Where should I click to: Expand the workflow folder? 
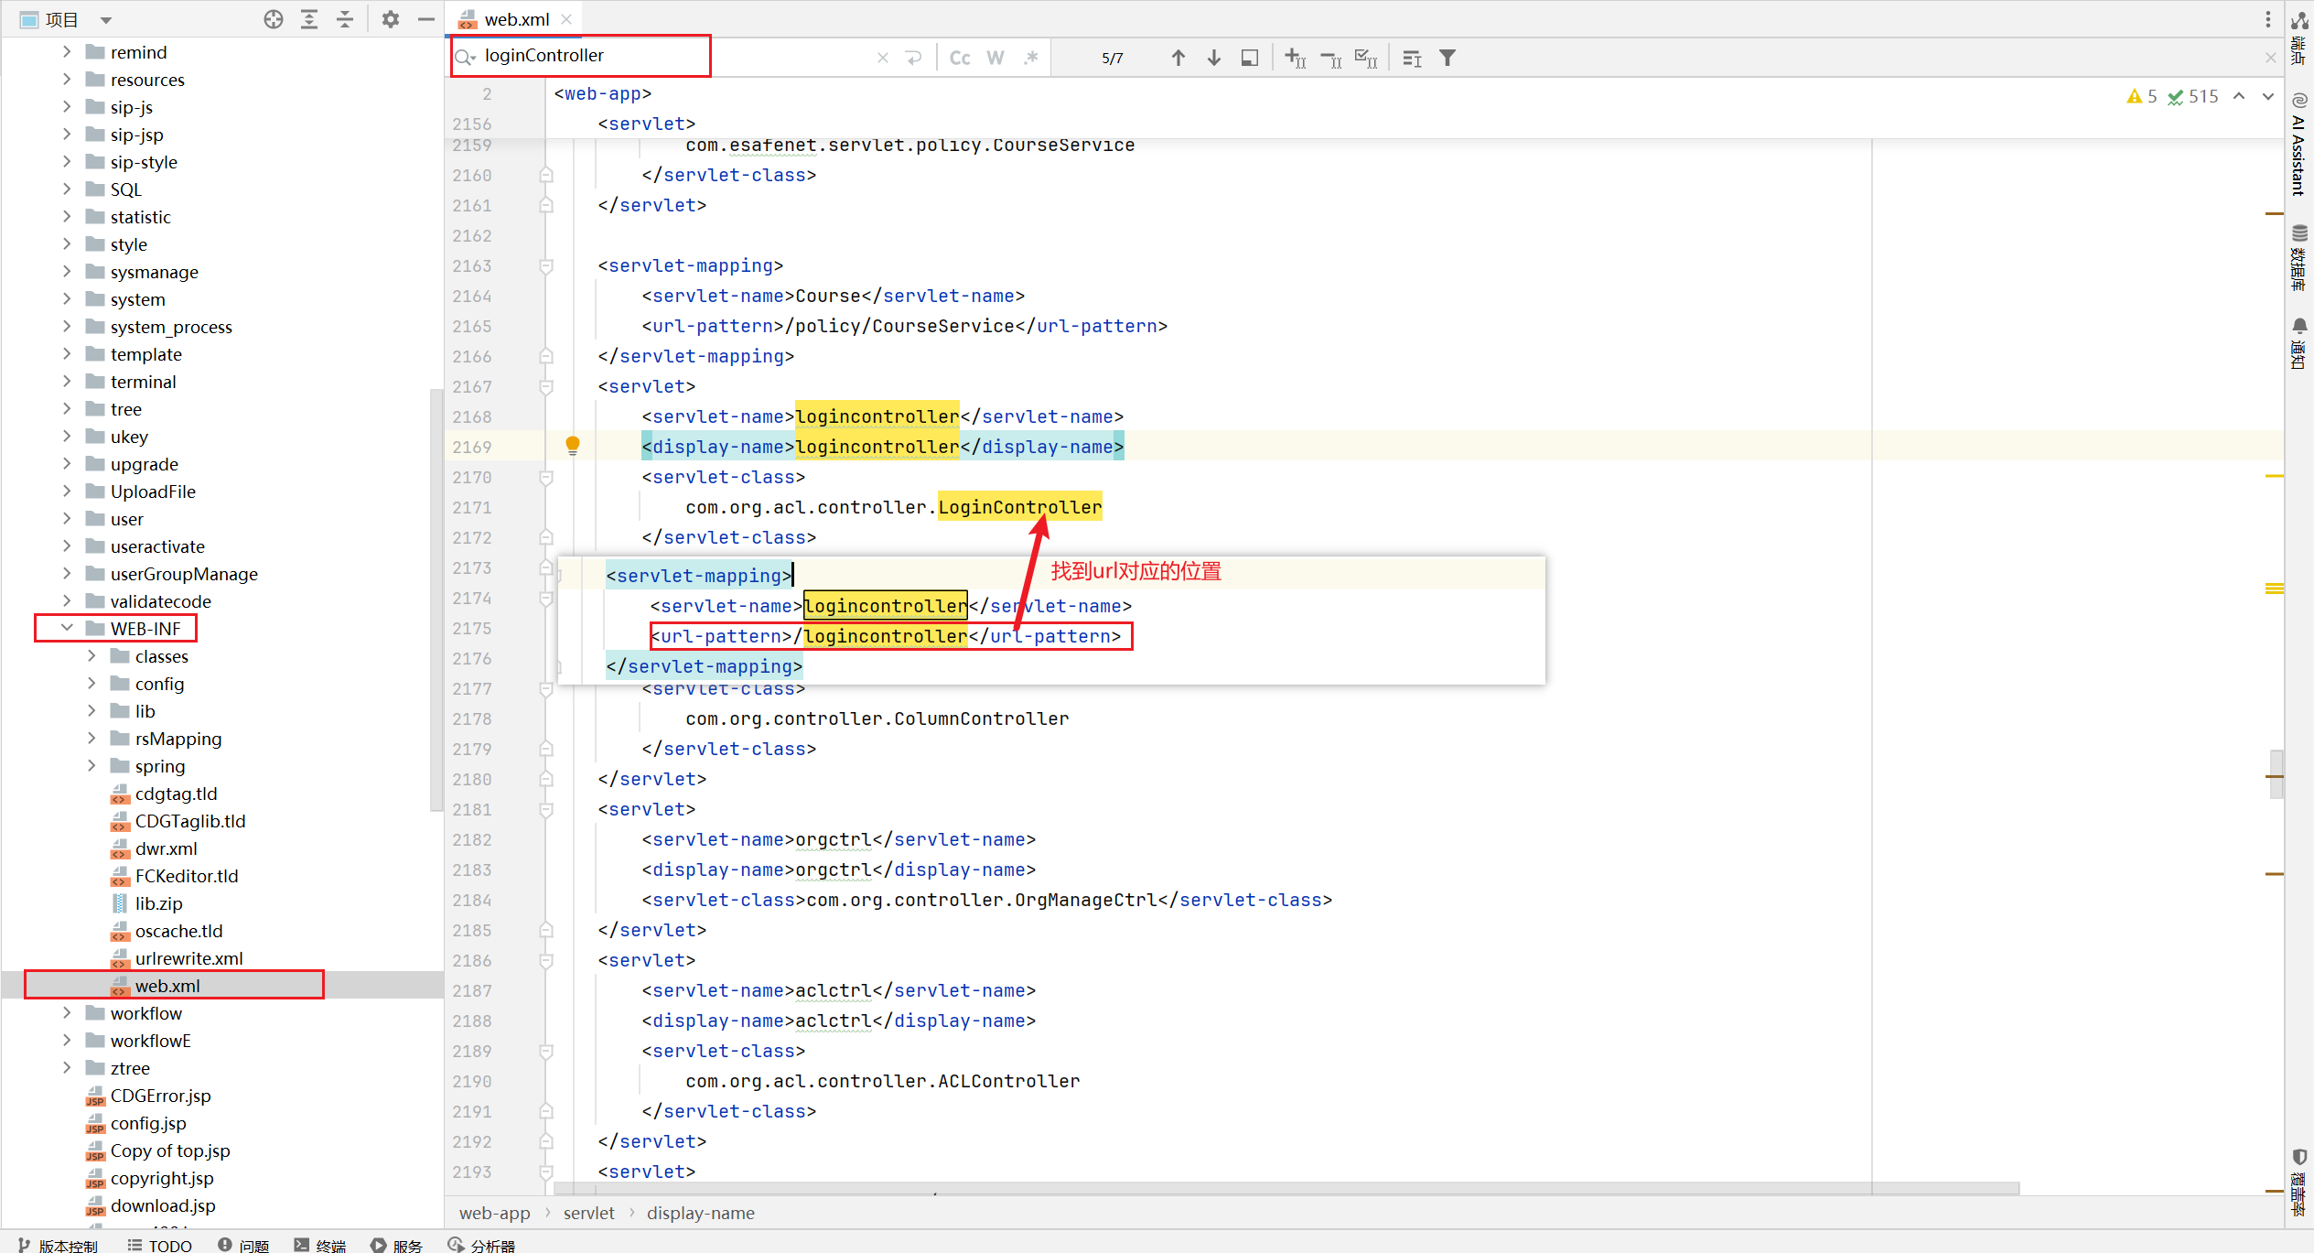pyautogui.click(x=67, y=1013)
